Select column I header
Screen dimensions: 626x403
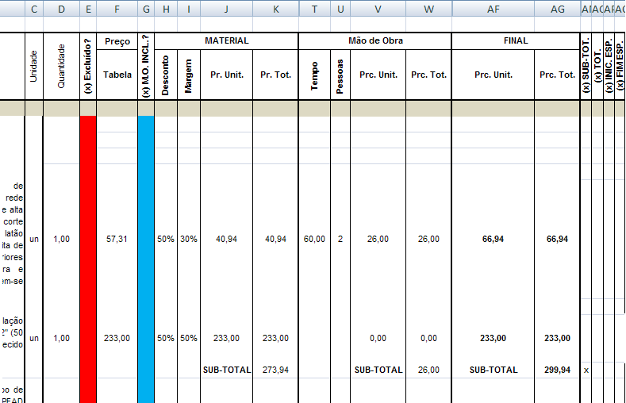189,9
